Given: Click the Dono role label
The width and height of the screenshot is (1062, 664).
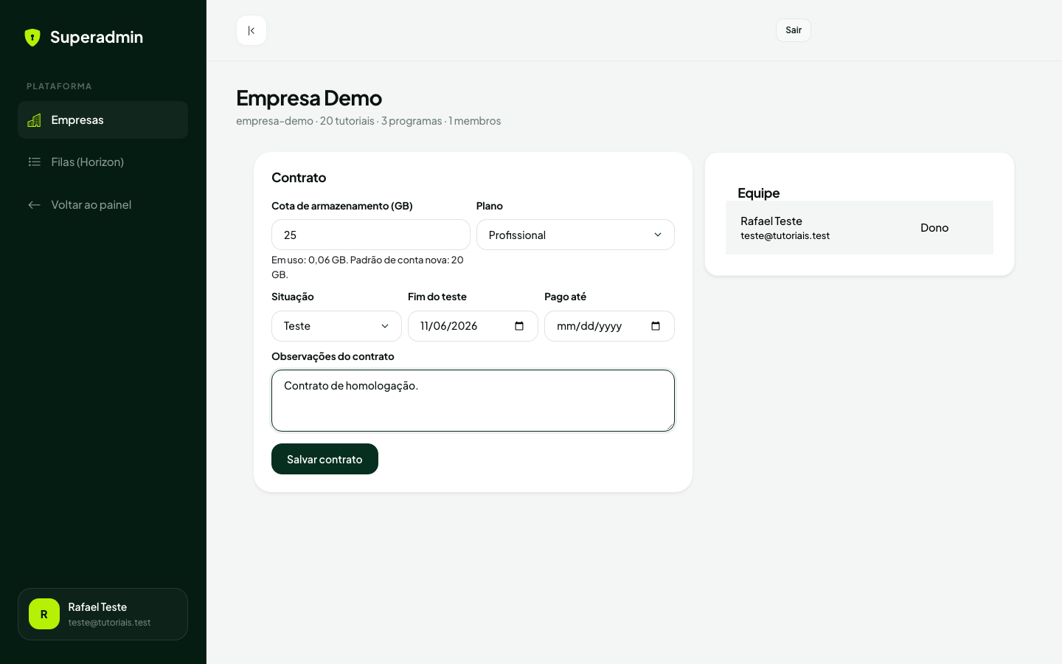Looking at the screenshot, I should 934,228.
